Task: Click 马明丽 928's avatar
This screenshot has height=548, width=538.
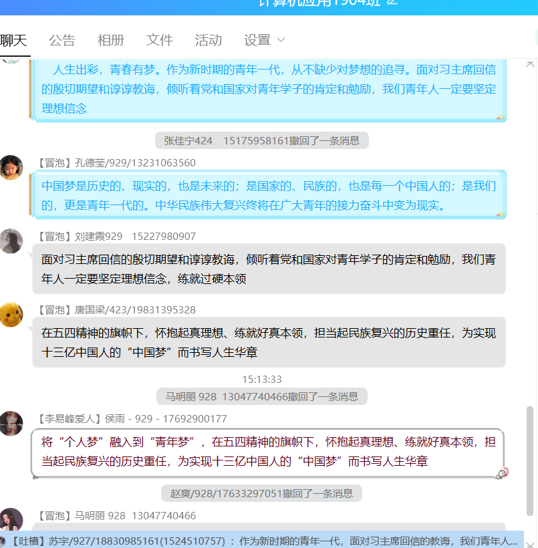Action: (x=11, y=520)
